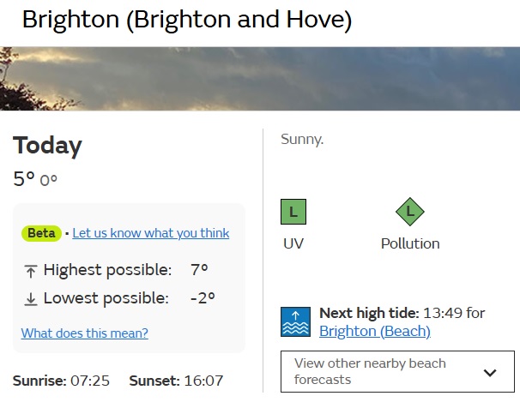Expand View other nearby beach forecasts dropdown
Image resolution: width=520 pixels, height=402 pixels.
(397, 371)
